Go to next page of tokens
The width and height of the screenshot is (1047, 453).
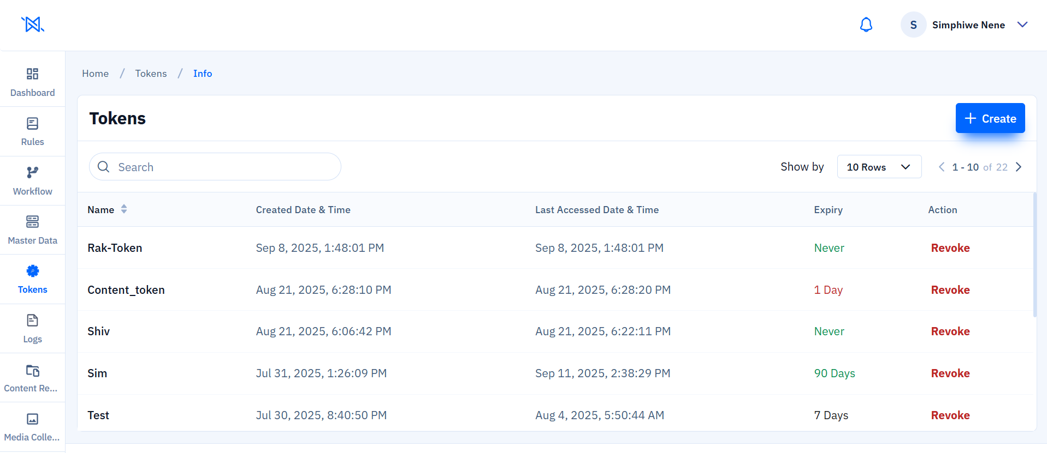click(1019, 167)
